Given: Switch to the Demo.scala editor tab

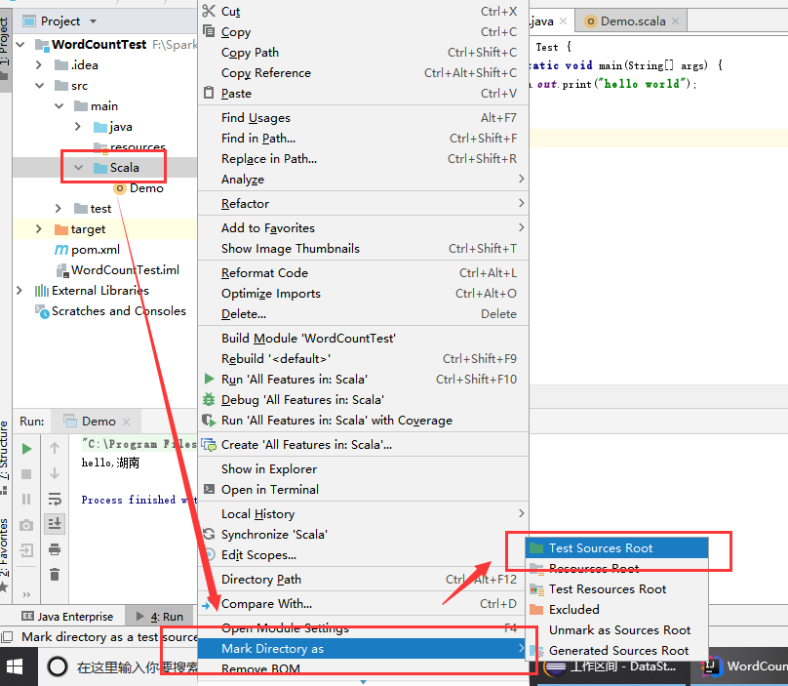Looking at the screenshot, I should 632,21.
